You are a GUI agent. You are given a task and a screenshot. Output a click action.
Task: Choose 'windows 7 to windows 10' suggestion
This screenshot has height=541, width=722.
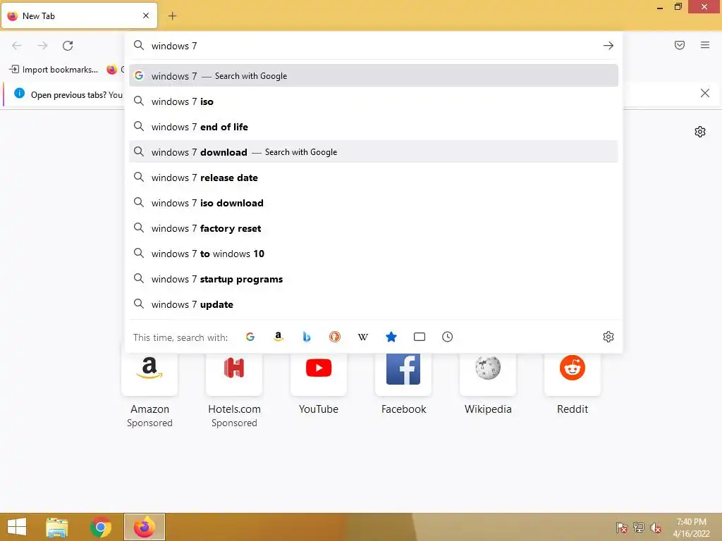click(374, 254)
